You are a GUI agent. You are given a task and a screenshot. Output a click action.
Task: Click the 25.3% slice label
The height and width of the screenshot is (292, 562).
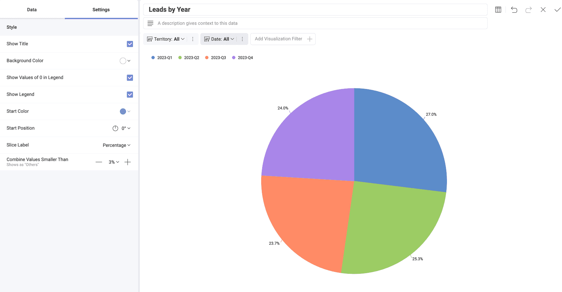click(418, 259)
